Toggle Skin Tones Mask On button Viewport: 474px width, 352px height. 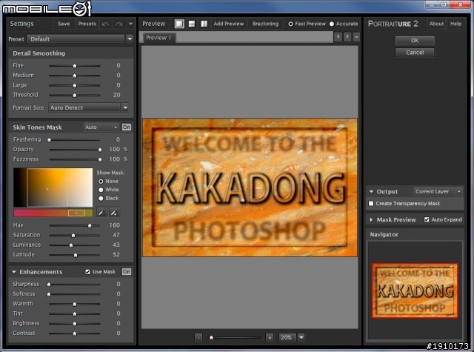click(x=127, y=127)
